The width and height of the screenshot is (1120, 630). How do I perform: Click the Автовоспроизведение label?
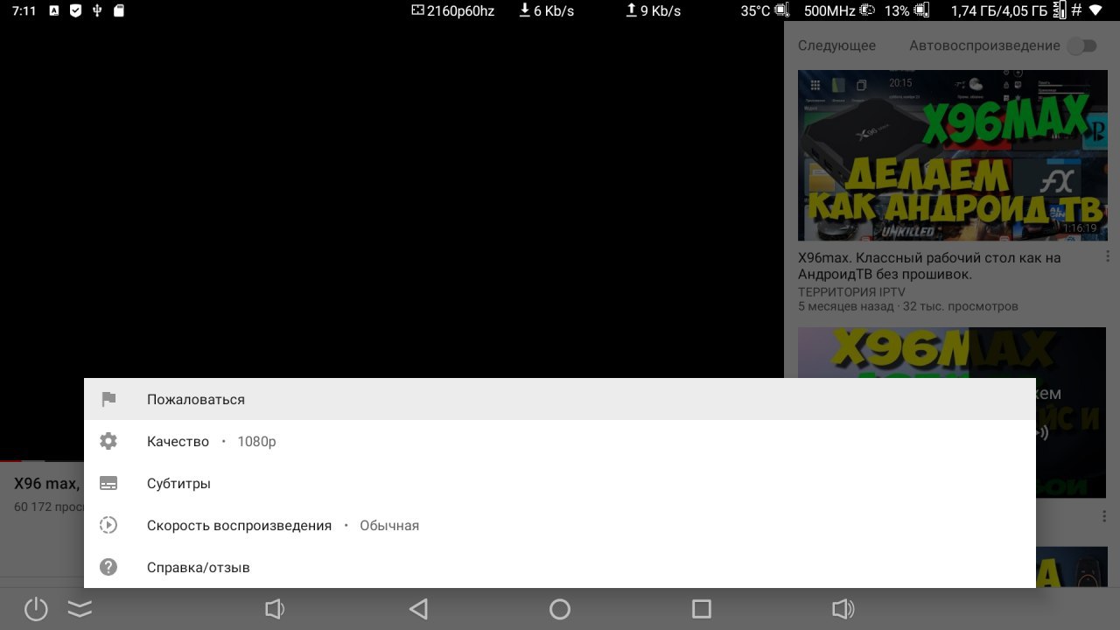coord(984,45)
